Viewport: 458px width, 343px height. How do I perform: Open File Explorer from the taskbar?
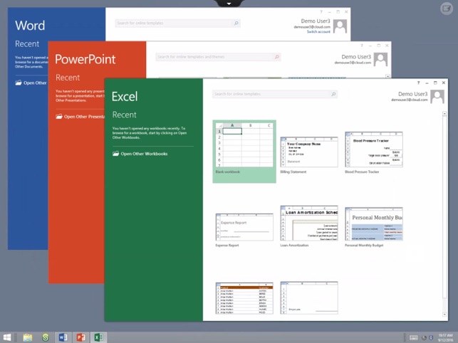[28, 337]
